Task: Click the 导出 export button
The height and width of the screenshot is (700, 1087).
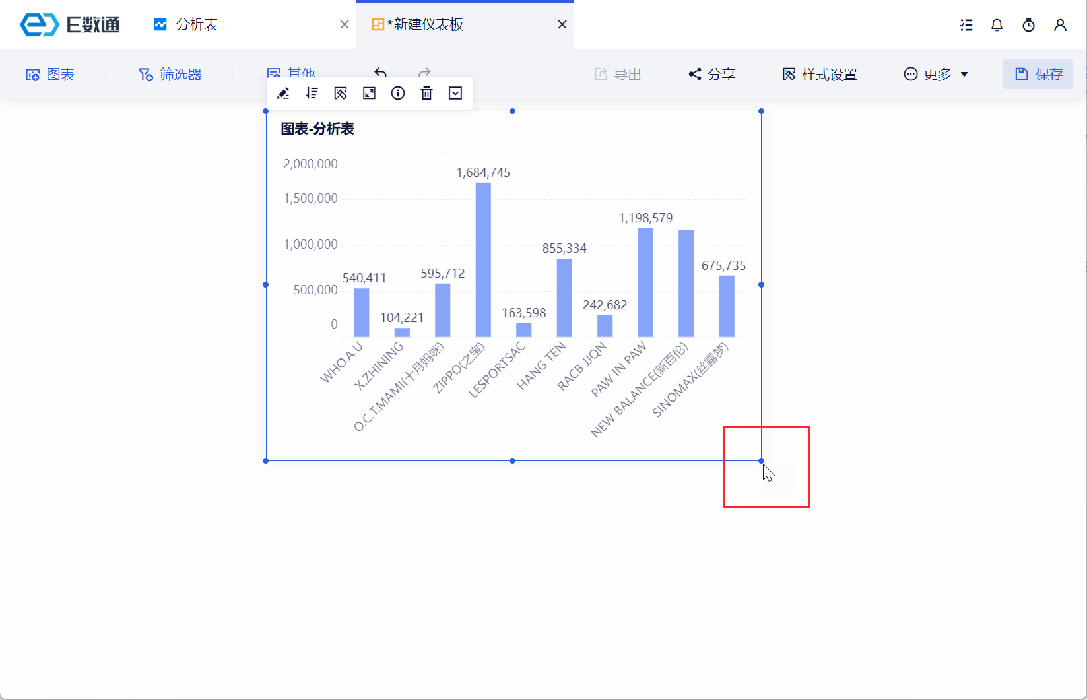Action: (x=618, y=75)
